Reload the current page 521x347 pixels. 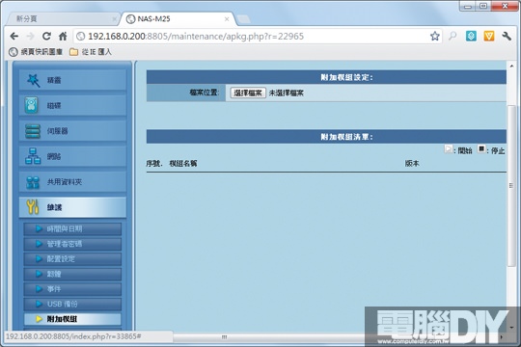pos(46,37)
